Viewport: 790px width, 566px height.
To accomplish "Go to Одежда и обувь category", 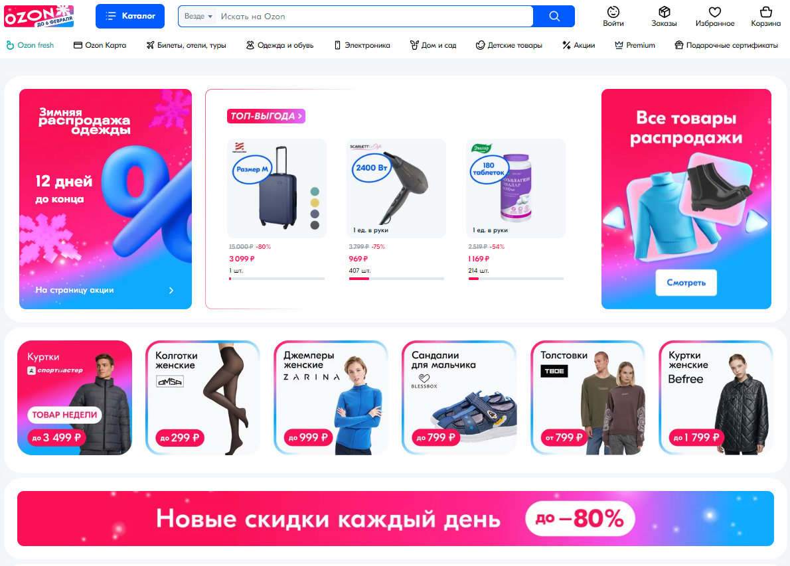I will coord(279,45).
